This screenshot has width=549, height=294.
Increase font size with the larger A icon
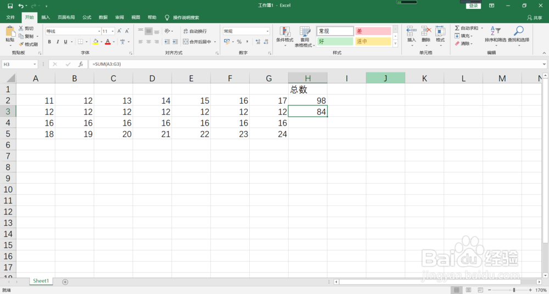[x=119, y=31]
